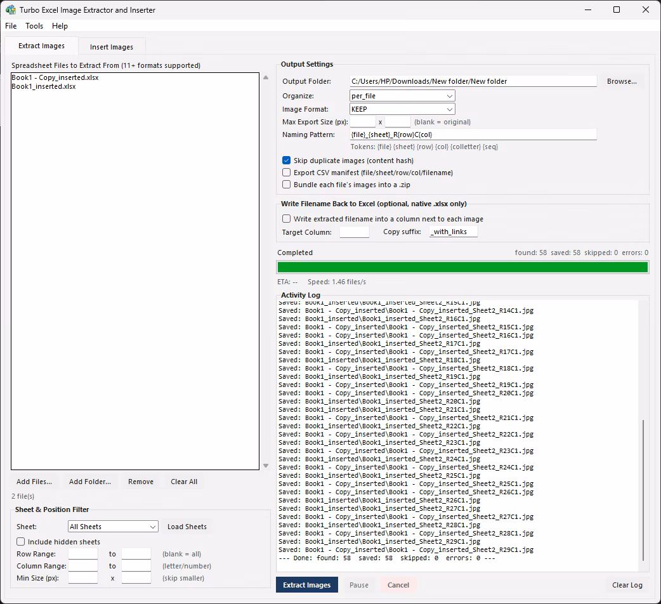This screenshot has width=661, height=604.
Task: Open the Help menu
Action: pos(60,26)
